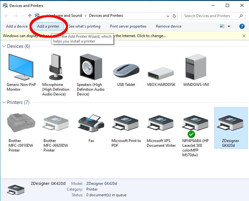The height and width of the screenshot is (201, 249).
Task: Select the VBOX HARDDISK drive icon
Action: click(161, 73)
